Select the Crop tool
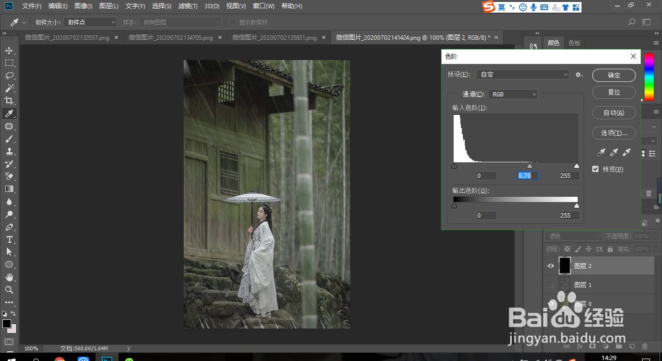The image size is (662, 361). tap(9, 101)
